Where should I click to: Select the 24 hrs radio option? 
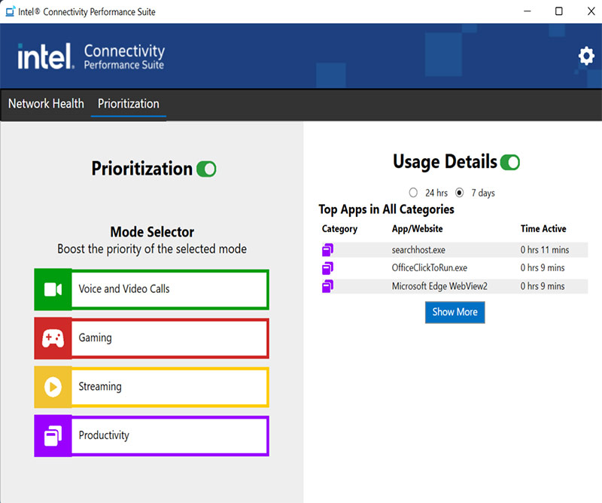click(x=413, y=193)
